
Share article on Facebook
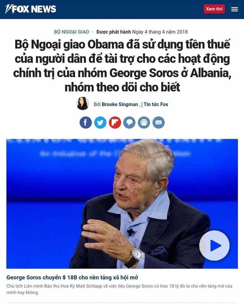pos(86,123)
